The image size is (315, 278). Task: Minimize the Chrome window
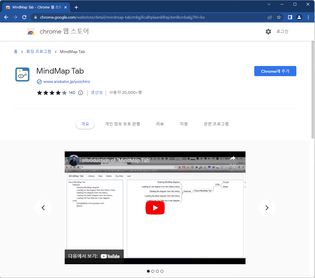coord(282,4)
